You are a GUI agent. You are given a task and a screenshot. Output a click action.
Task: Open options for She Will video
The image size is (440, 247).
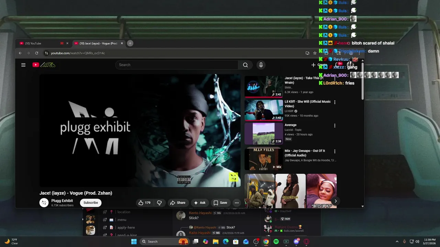click(335, 102)
